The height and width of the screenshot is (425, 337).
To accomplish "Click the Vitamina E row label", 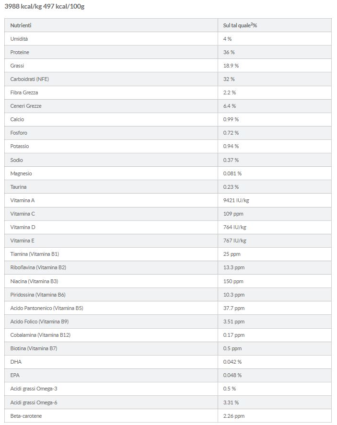I will click(x=23, y=241).
